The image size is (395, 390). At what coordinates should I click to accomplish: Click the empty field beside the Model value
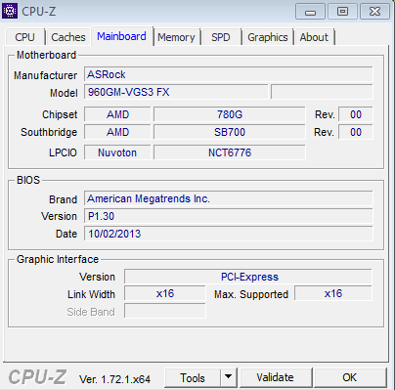click(322, 92)
